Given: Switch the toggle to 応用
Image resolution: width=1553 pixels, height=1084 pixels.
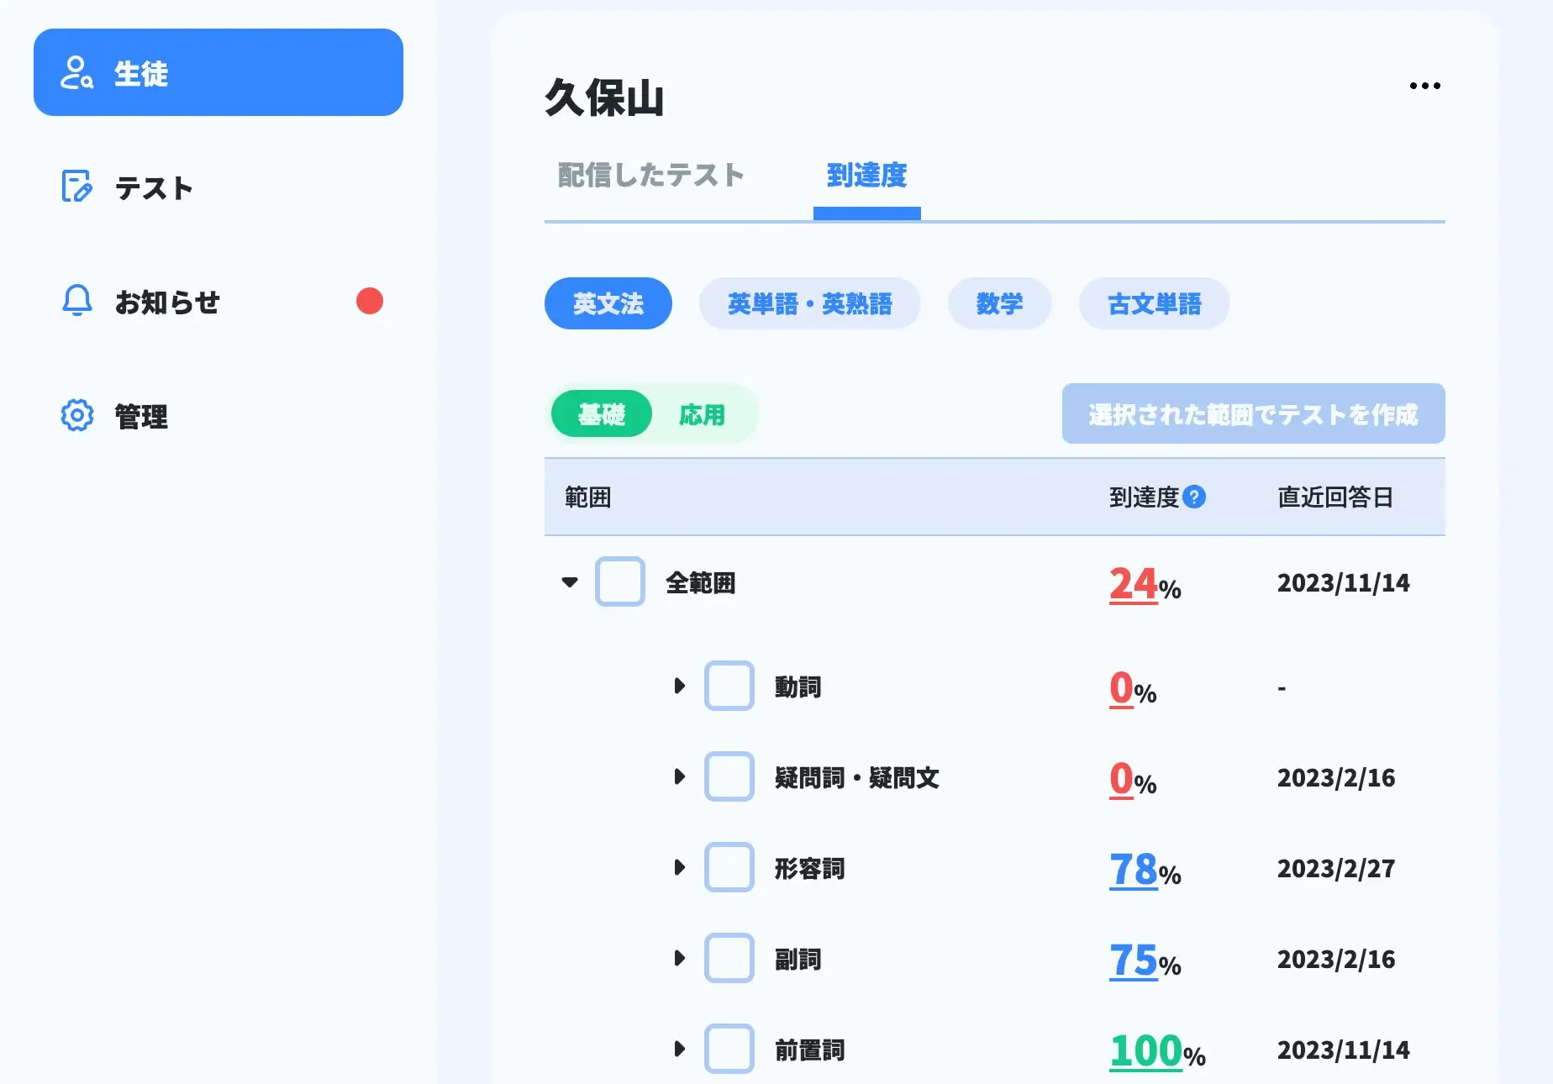Looking at the screenshot, I should (702, 413).
